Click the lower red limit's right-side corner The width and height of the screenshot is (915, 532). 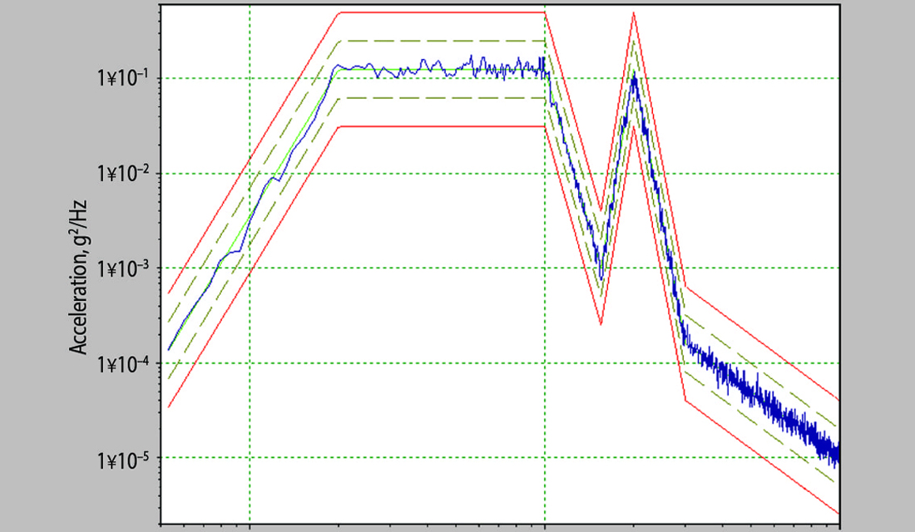click(685, 401)
